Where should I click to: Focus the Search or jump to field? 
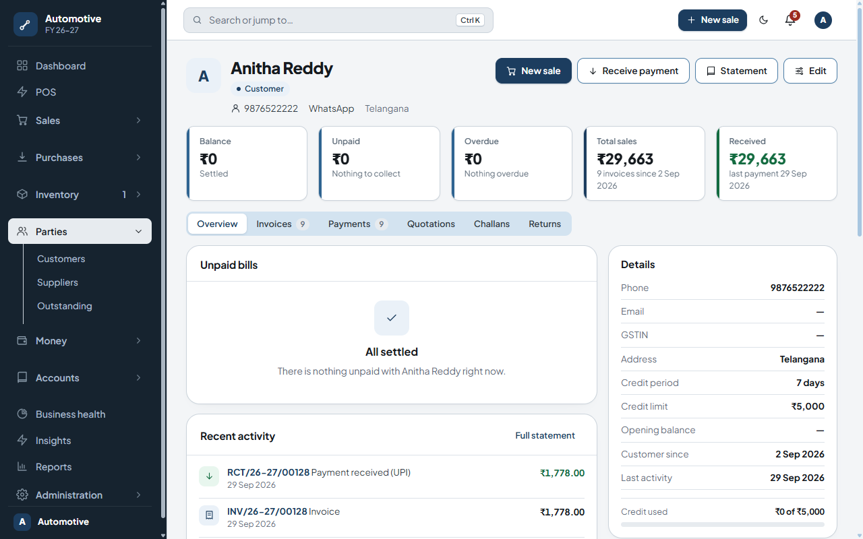(338, 20)
